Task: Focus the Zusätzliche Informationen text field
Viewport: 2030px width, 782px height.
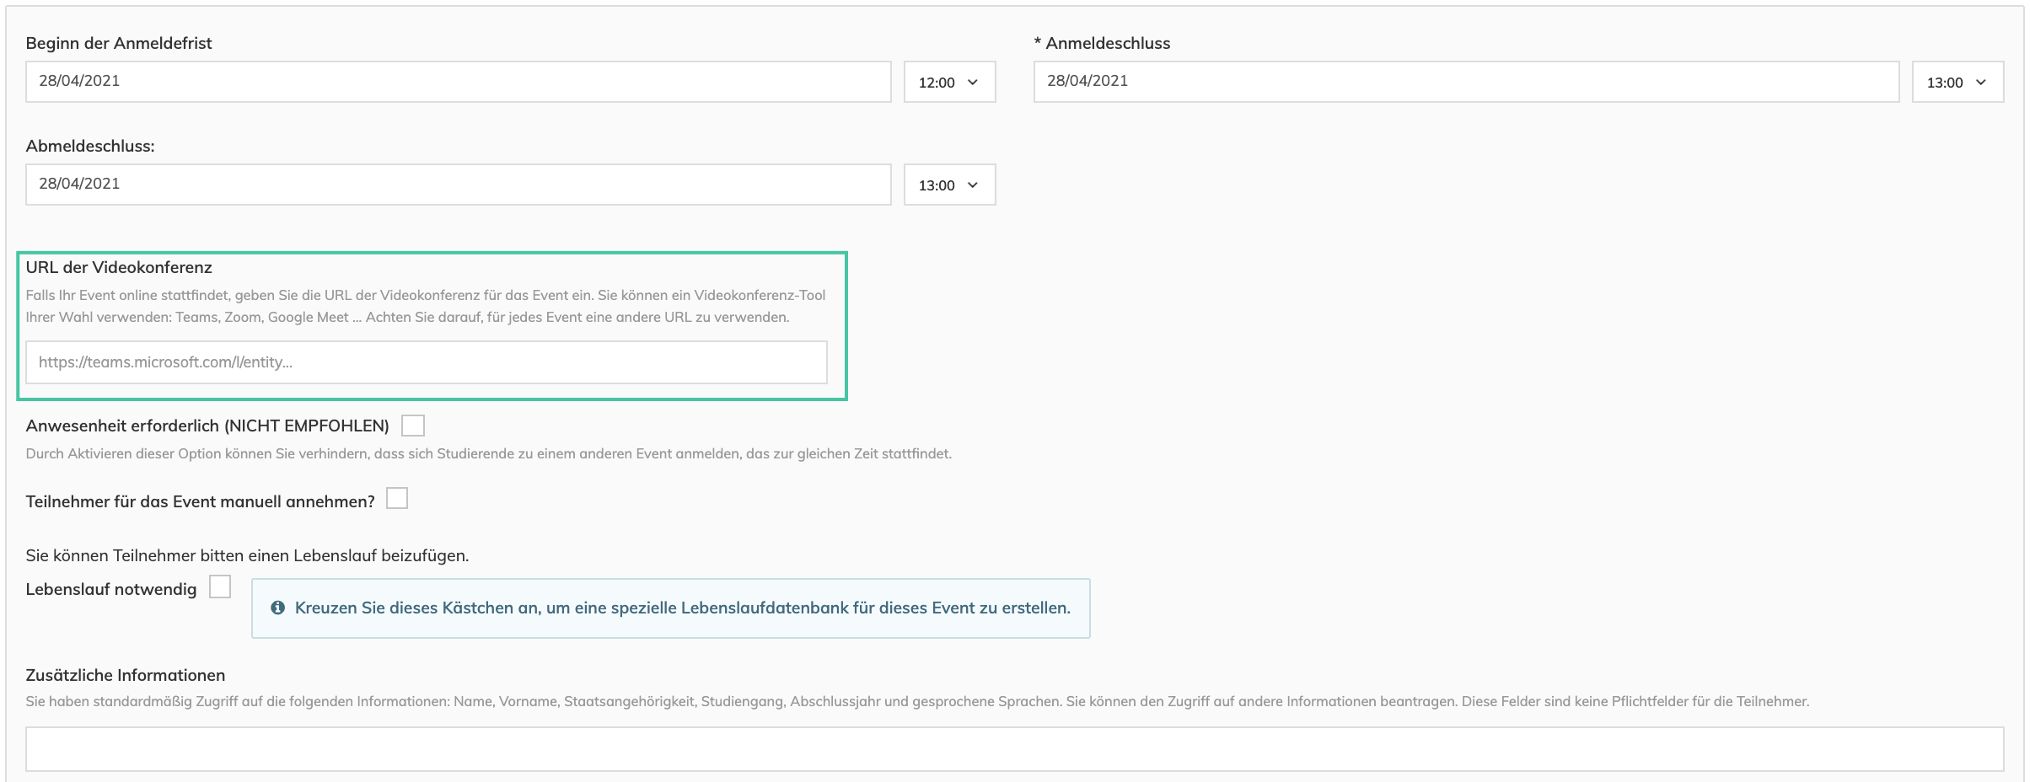Action: pyautogui.click(x=1014, y=749)
